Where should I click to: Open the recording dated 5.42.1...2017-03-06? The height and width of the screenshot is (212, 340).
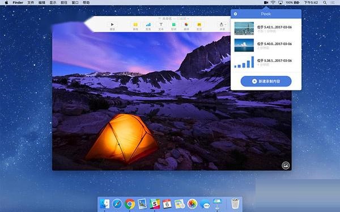pos(266,29)
